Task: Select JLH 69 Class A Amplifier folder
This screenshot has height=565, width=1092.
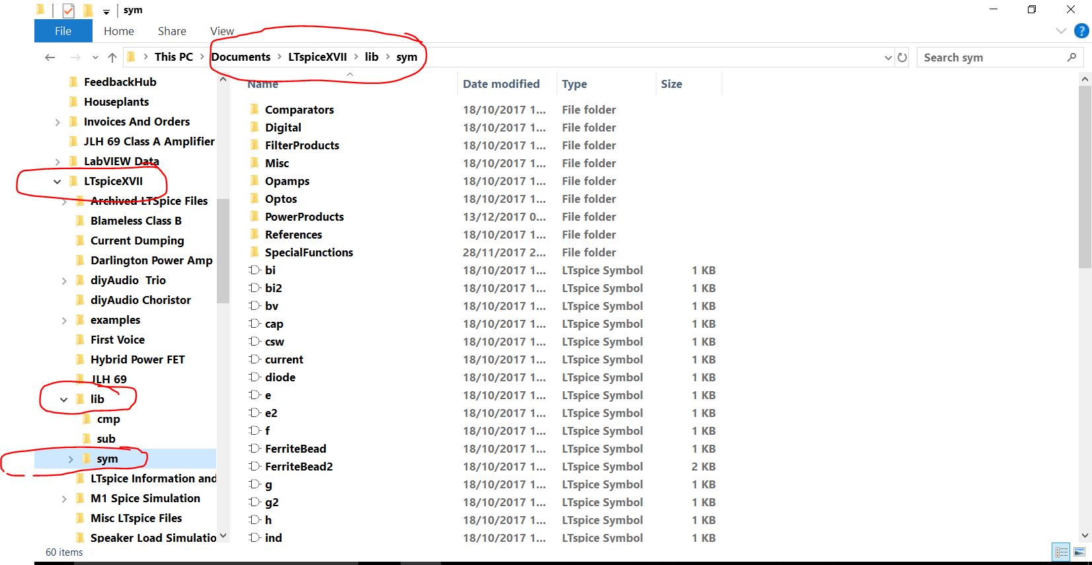Action: pyautogui.click(x=149, y=141)
